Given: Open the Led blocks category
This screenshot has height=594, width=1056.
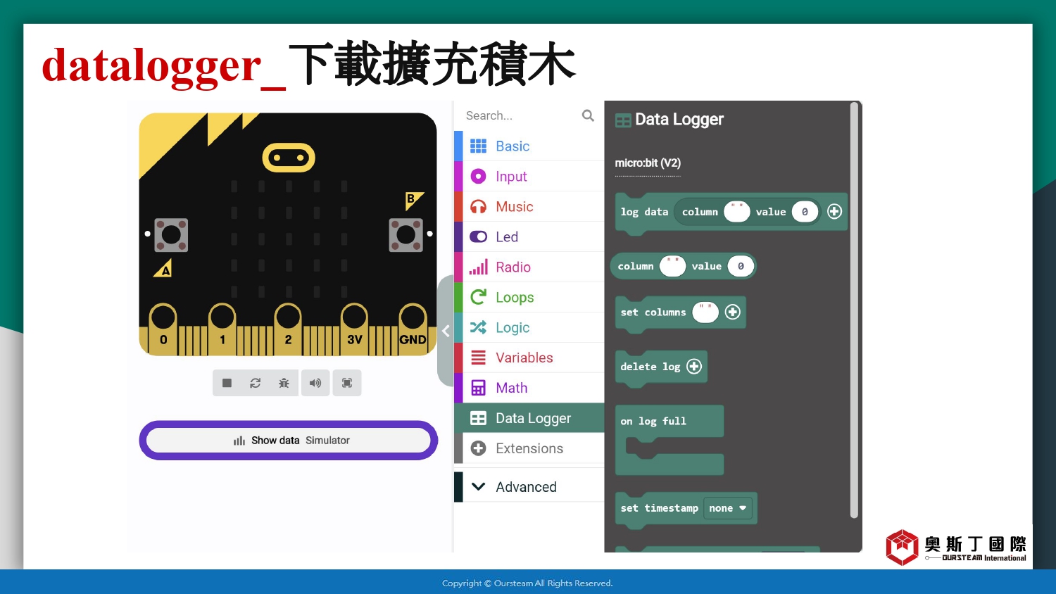Looking at the screenshot, I should click(x=529, y=236).
